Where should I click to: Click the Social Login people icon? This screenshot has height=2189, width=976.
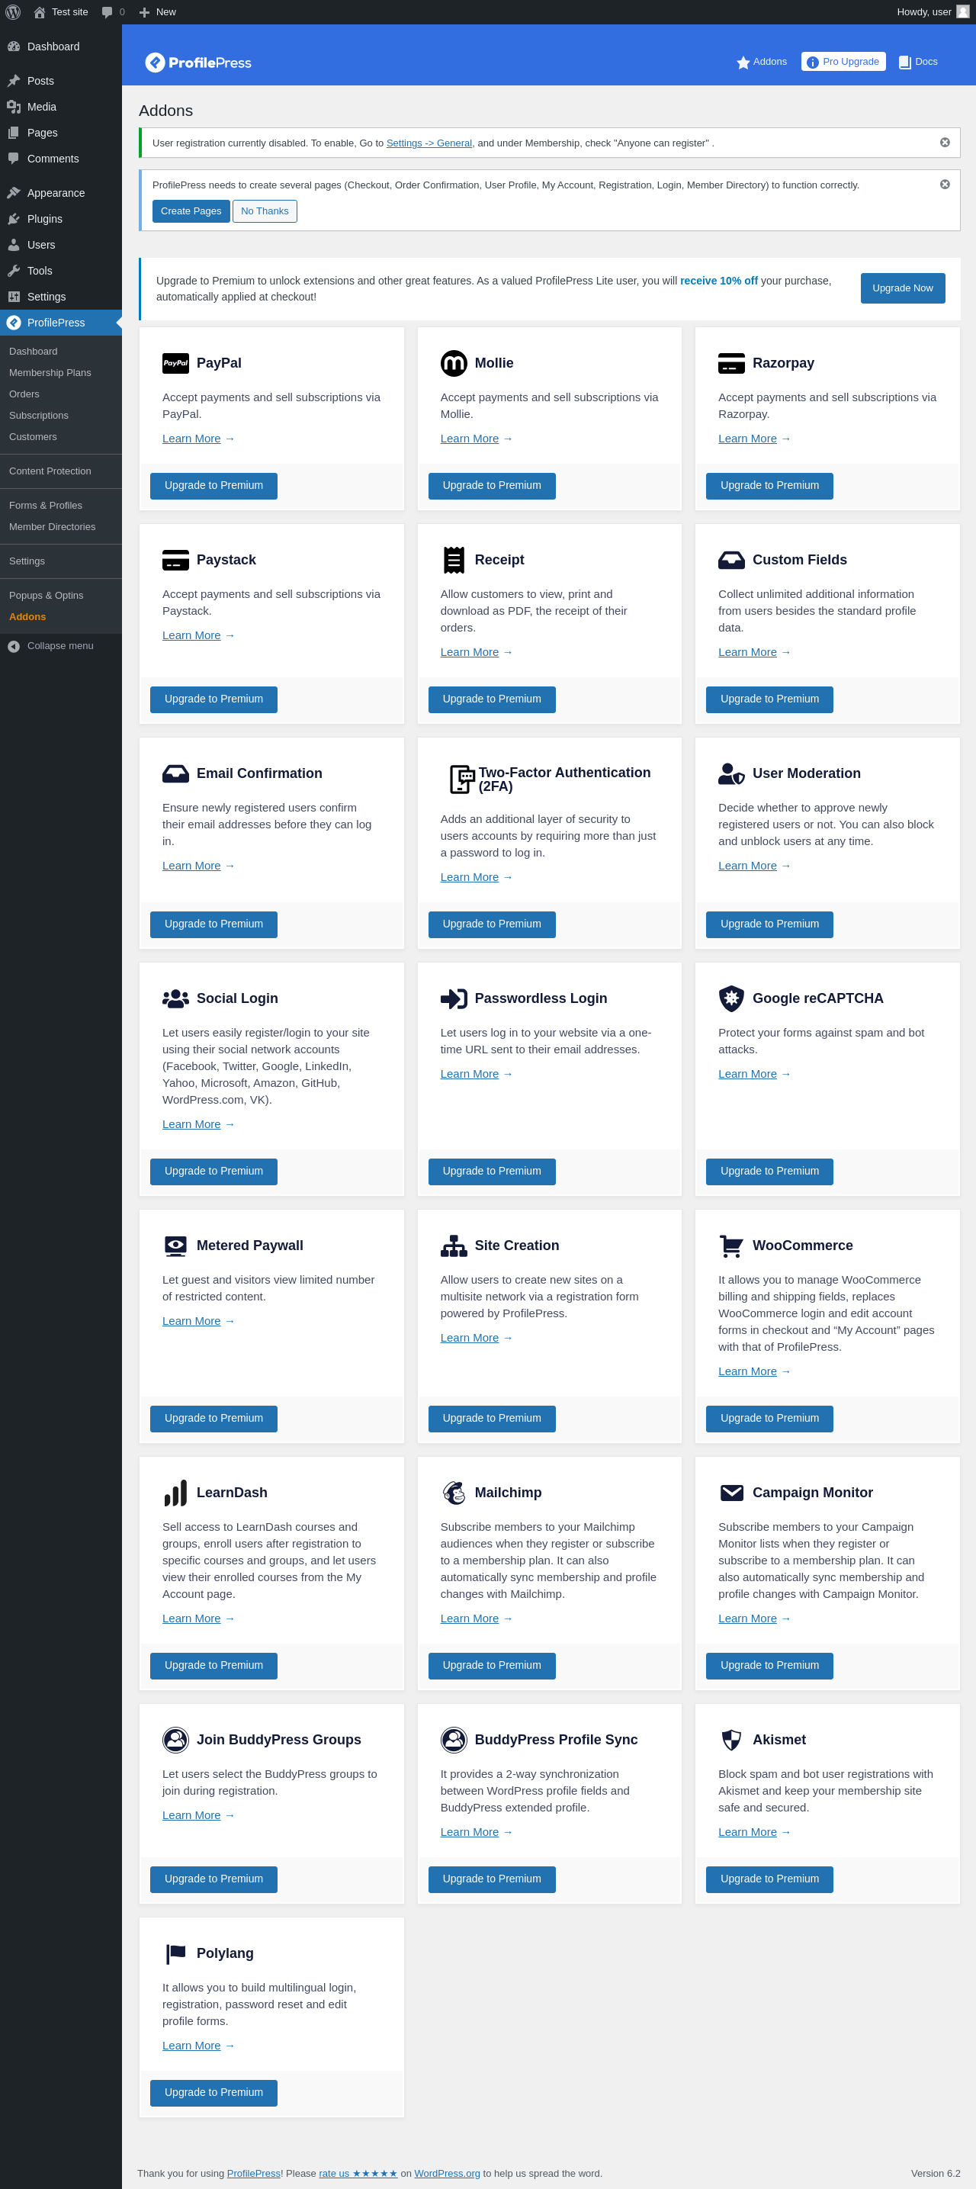(x=176, y=998)
